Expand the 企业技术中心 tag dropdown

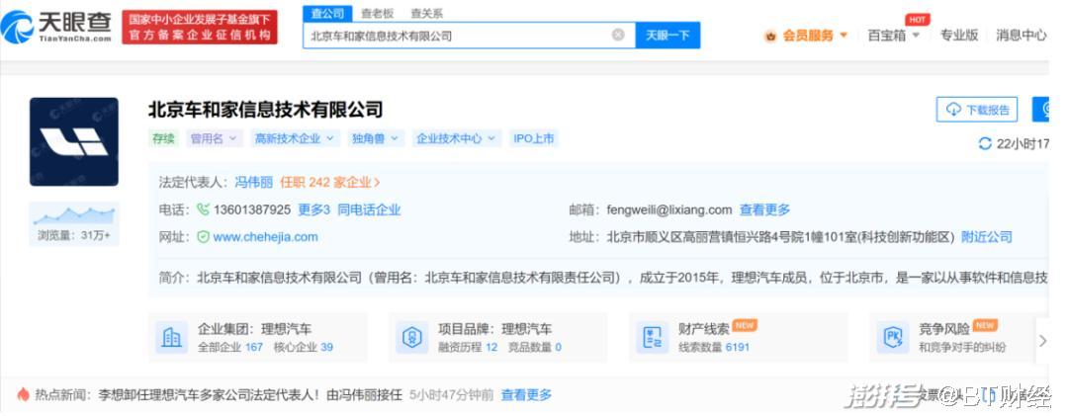pyautogui.click(x=457, y=138)
